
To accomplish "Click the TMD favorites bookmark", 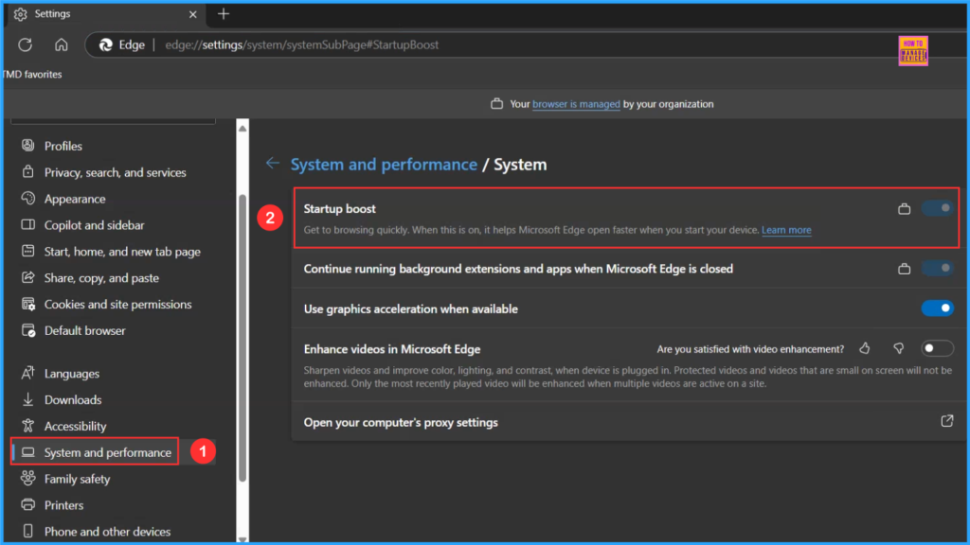I will (x=32, y=74).
